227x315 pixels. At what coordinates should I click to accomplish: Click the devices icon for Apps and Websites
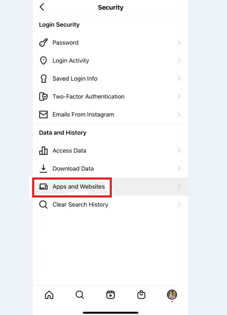43,187
